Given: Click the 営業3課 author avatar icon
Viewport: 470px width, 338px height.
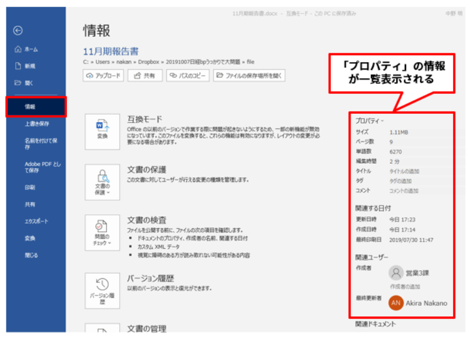Looking at the screenshot, I should pos(397,272).
